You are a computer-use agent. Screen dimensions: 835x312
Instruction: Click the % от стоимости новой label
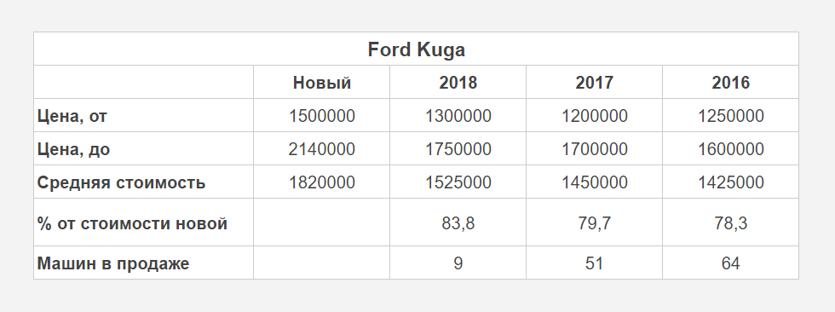coord(132,223)
